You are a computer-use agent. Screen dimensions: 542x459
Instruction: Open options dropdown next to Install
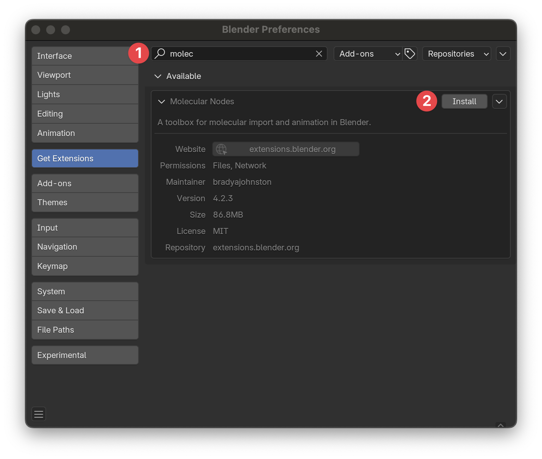[499, 101]
